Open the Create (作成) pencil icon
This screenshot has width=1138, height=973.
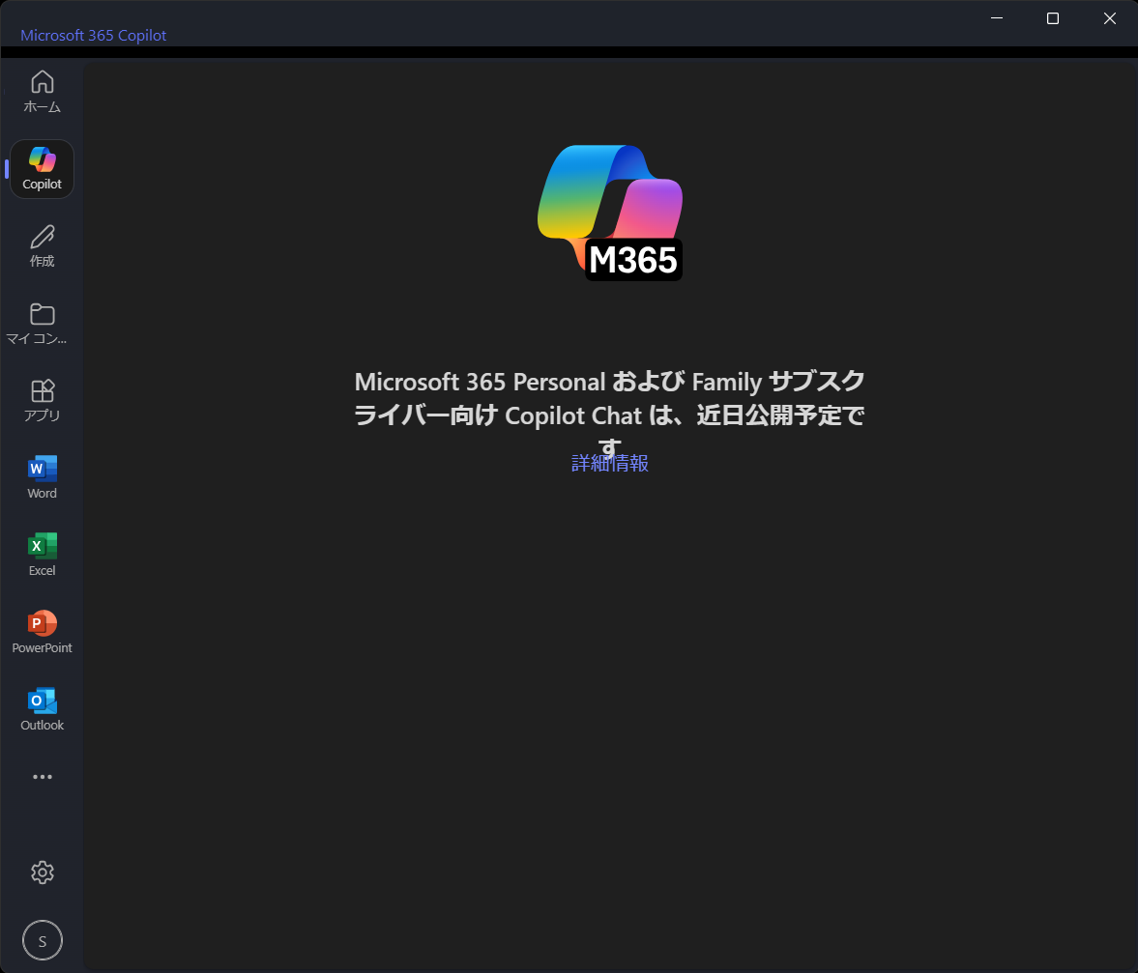point(43,246)
